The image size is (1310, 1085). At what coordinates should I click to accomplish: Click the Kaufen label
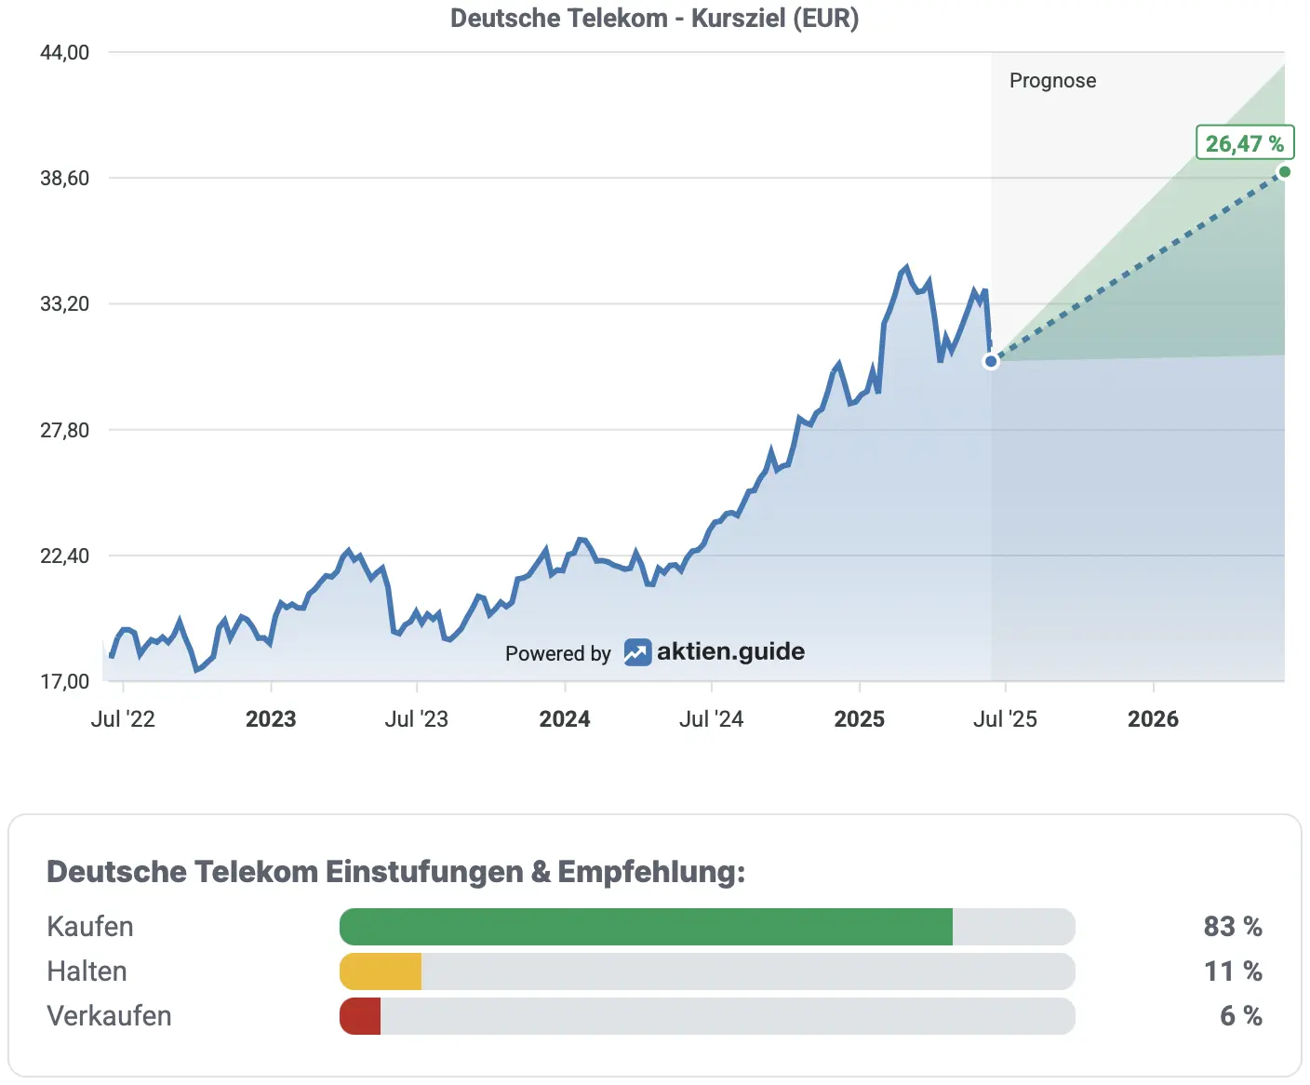tap(90, 927)
